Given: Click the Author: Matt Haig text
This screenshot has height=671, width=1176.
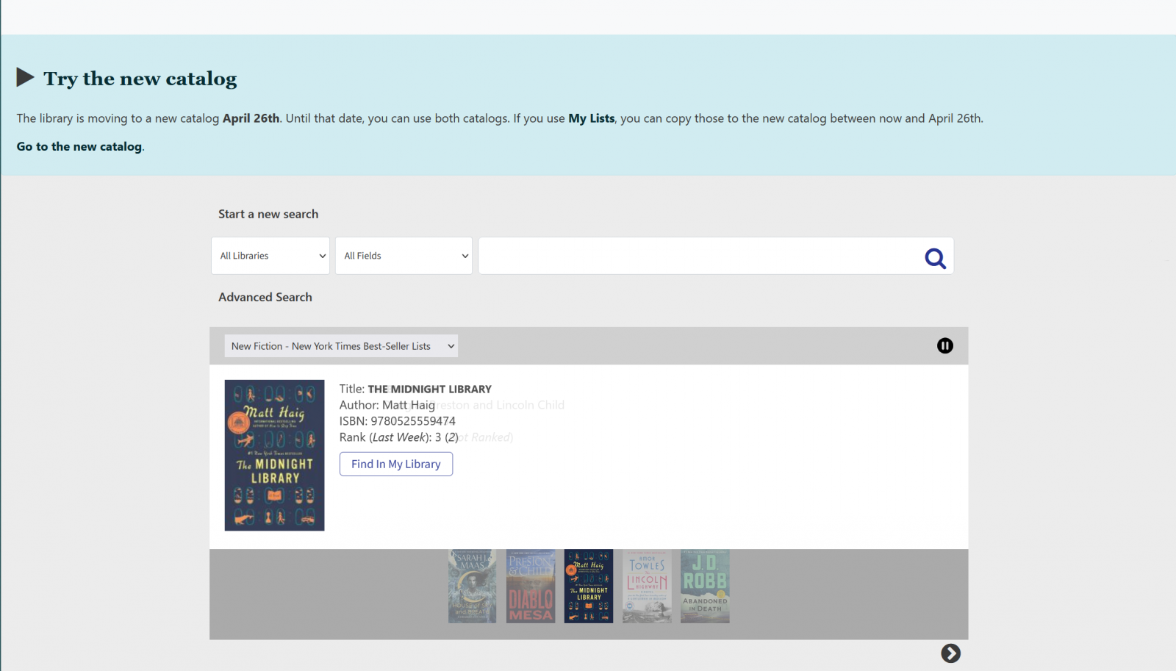Looking at the screenshot, I should point(387,405).
